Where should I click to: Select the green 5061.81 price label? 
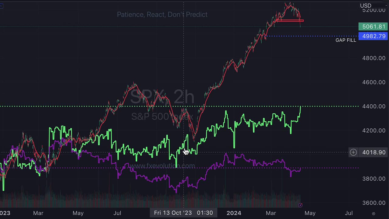tap(373, 27)
